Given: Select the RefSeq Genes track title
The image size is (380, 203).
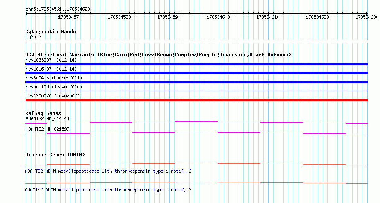Looking at the screenshot, I should pyautogui.click(x=43, y=113).
